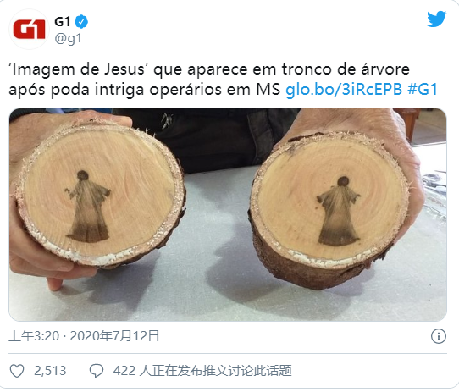Screen dimensions: 459x392
Task: Open the 422 people discussing text
Action: [202, 371]
